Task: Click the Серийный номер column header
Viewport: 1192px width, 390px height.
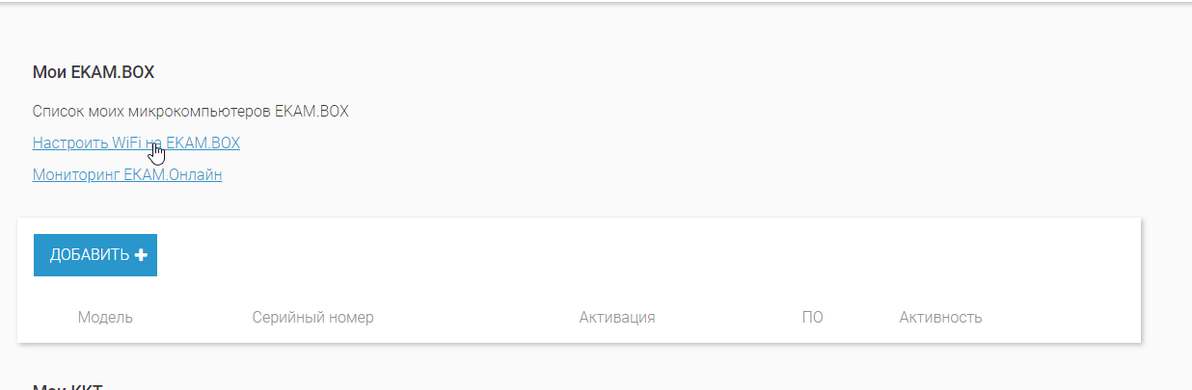Action: point(312,317)
